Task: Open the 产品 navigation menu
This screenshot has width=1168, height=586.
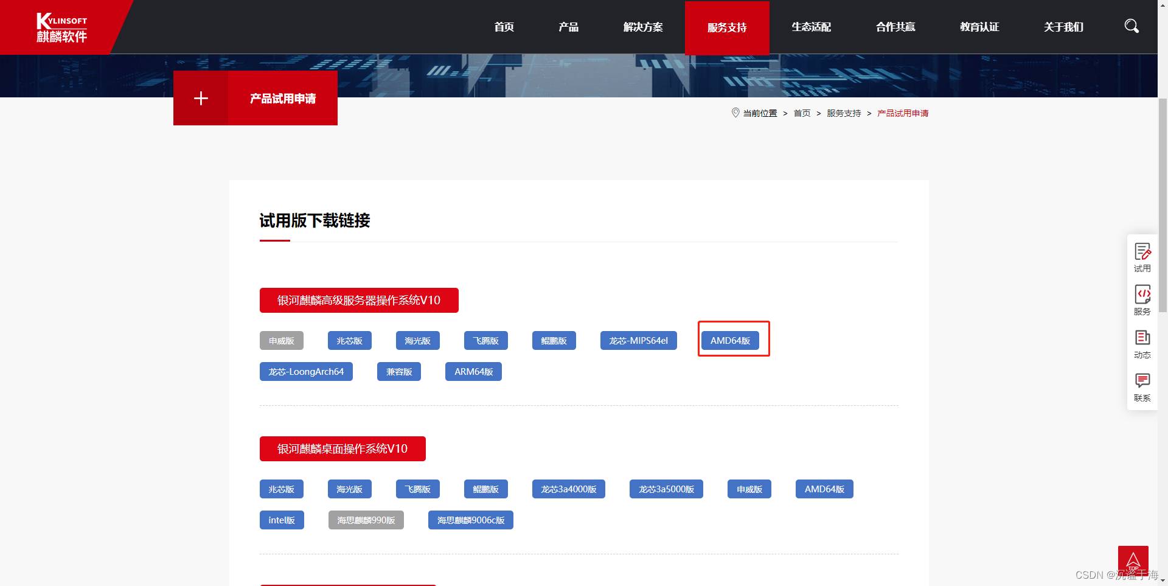Action: pyautogui.click(x=568, y=27)
